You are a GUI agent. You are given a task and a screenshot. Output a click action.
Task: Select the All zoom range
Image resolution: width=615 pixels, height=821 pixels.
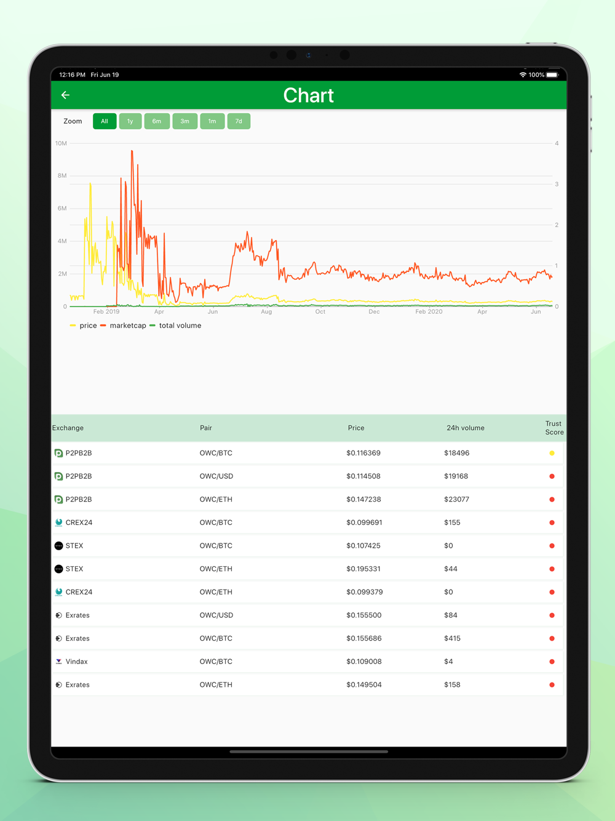coord(105,121)
